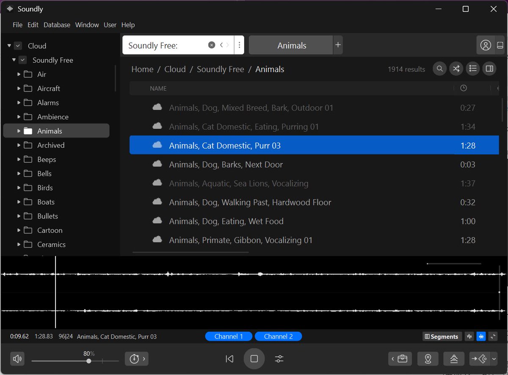Click the results list vertical scrollbar
508x375 pixels.
503,110
